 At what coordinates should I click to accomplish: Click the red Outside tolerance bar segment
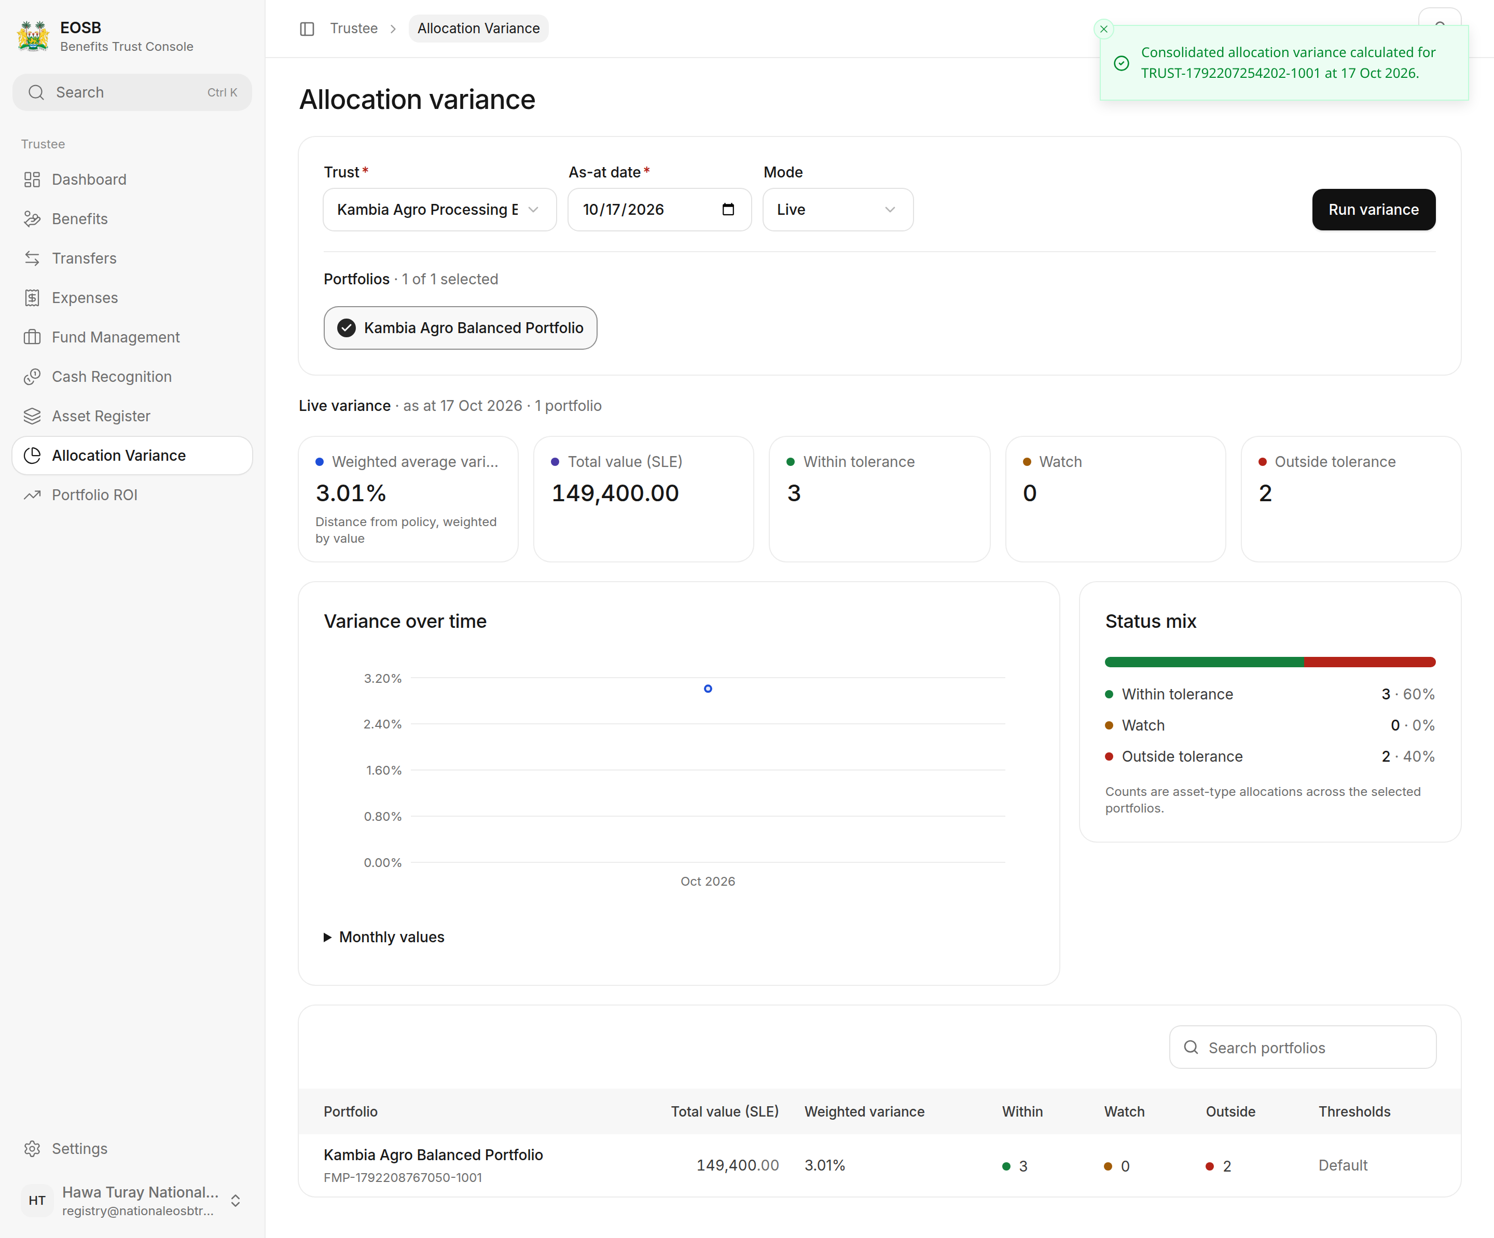tap(1370, 663)
